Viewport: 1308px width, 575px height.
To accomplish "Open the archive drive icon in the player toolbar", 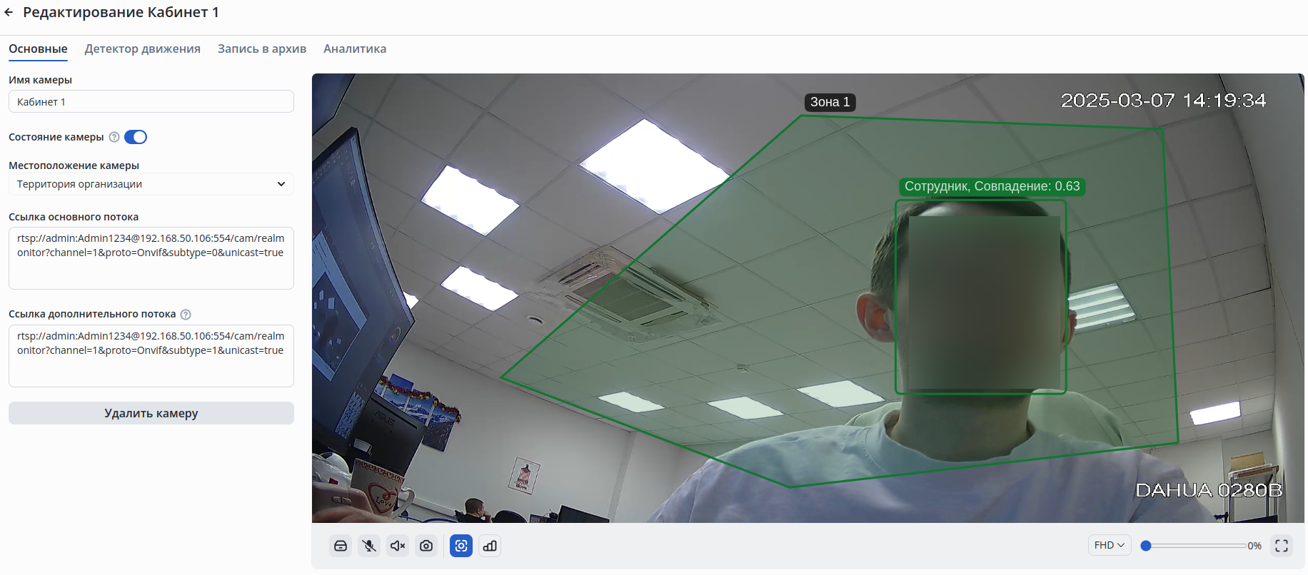I will pyautogui.click(x=341, y=546).
